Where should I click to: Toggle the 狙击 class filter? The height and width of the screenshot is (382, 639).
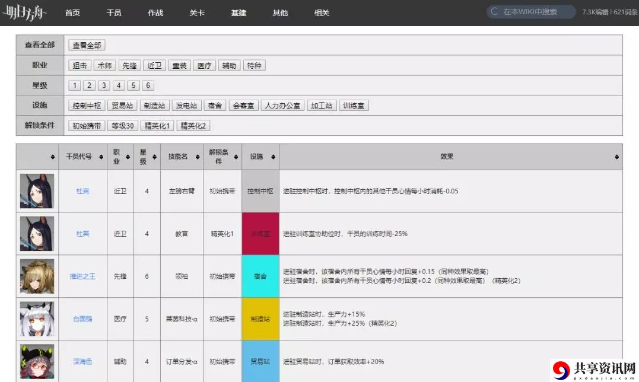[80, 66]
